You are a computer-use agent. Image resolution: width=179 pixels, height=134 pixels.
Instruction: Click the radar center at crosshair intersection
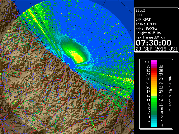tap(67, 67)
